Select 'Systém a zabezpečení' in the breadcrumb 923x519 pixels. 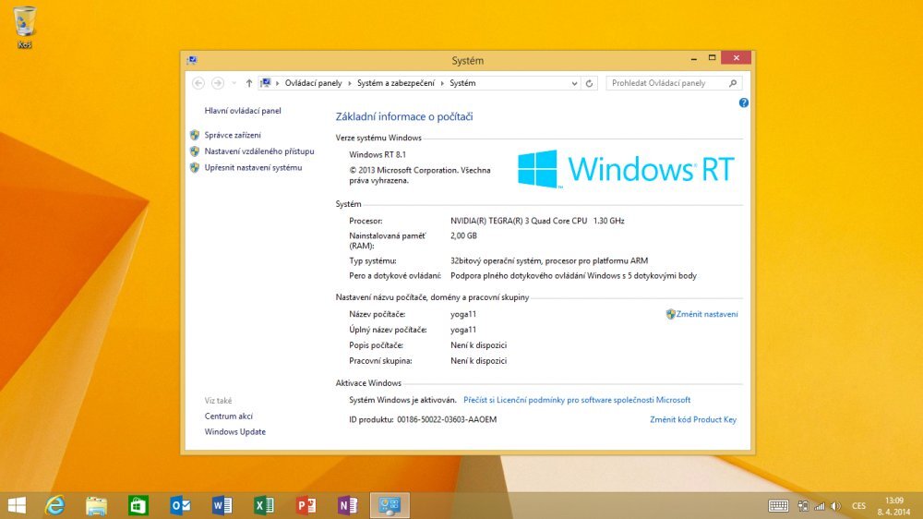396,83
